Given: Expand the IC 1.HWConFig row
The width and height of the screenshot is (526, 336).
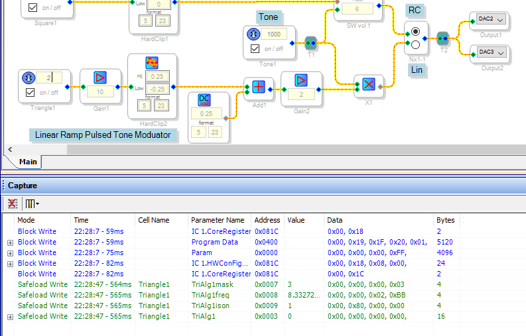Looking at the screenshot, I should point(10,264).
